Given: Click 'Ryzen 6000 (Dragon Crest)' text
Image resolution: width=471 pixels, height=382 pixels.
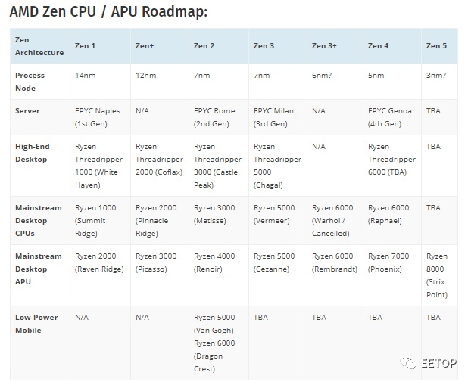Looking at the screenshot, I should click(214, 356).
